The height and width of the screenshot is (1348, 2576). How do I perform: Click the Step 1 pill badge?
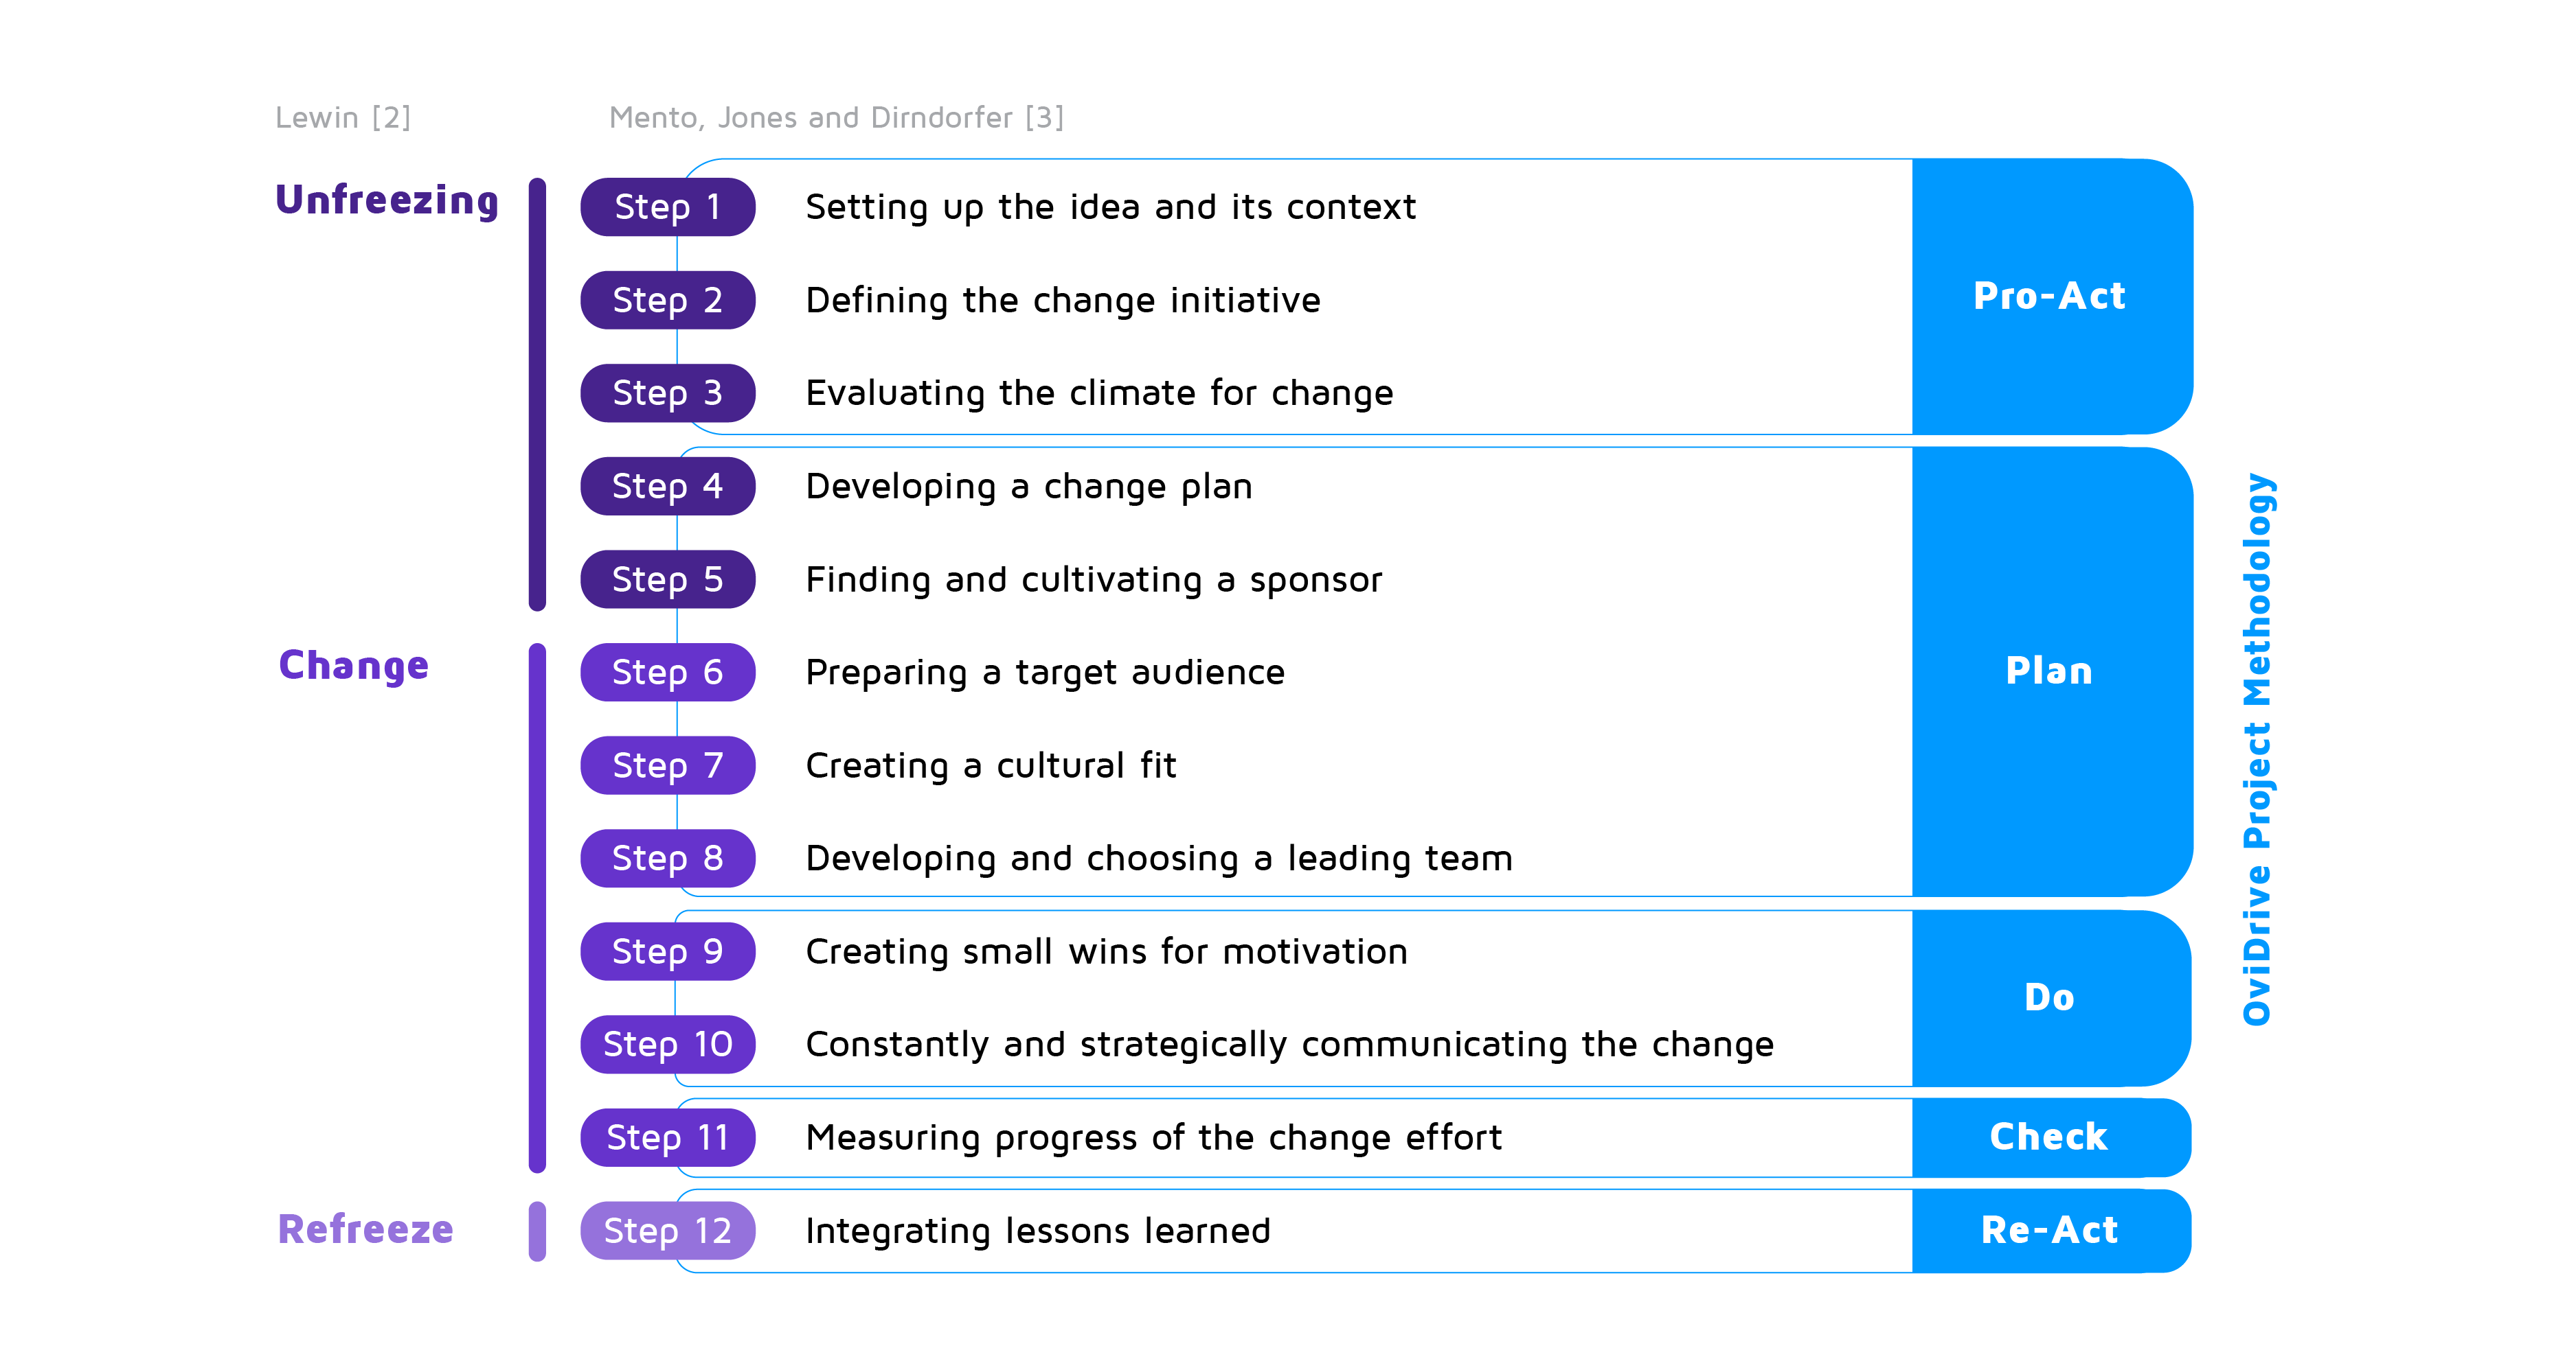667,207
